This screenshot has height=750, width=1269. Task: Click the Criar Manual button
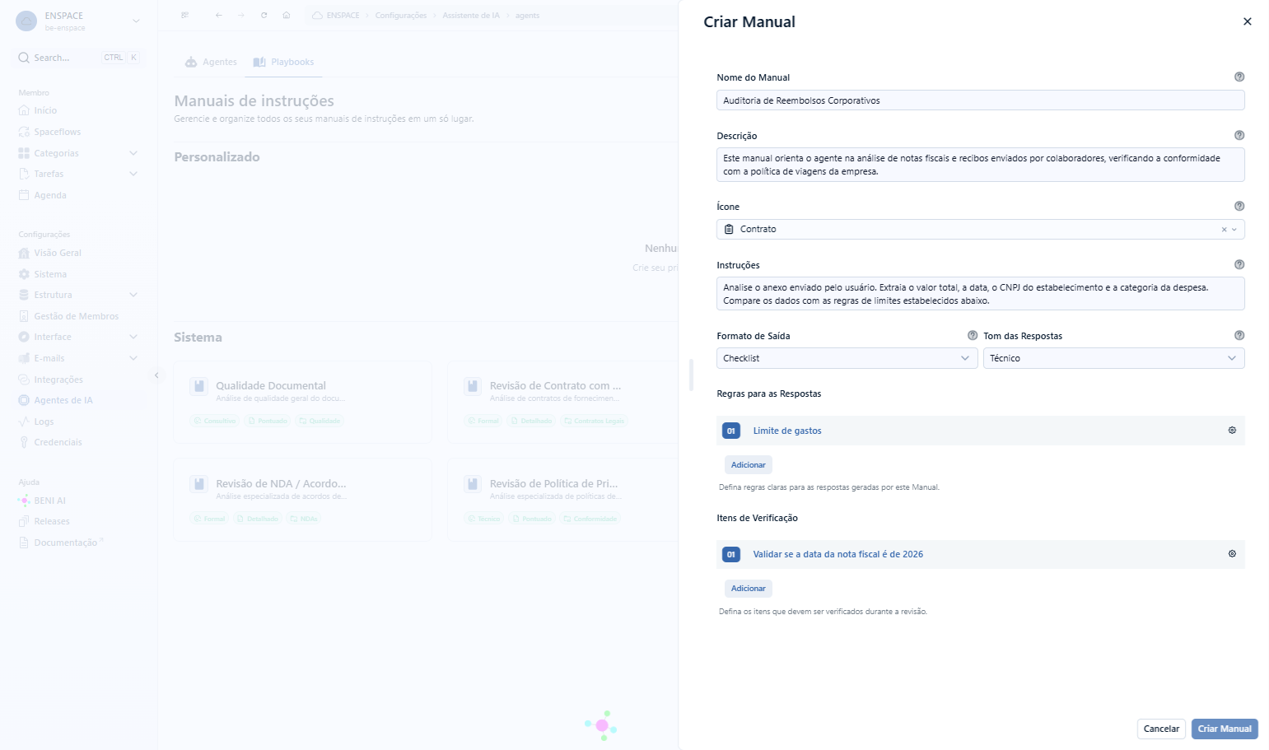point(1225,729)
